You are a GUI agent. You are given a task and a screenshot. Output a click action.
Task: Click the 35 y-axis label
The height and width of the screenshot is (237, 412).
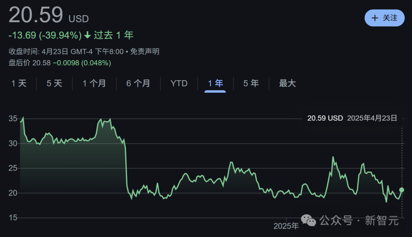[x=13, y=119]
